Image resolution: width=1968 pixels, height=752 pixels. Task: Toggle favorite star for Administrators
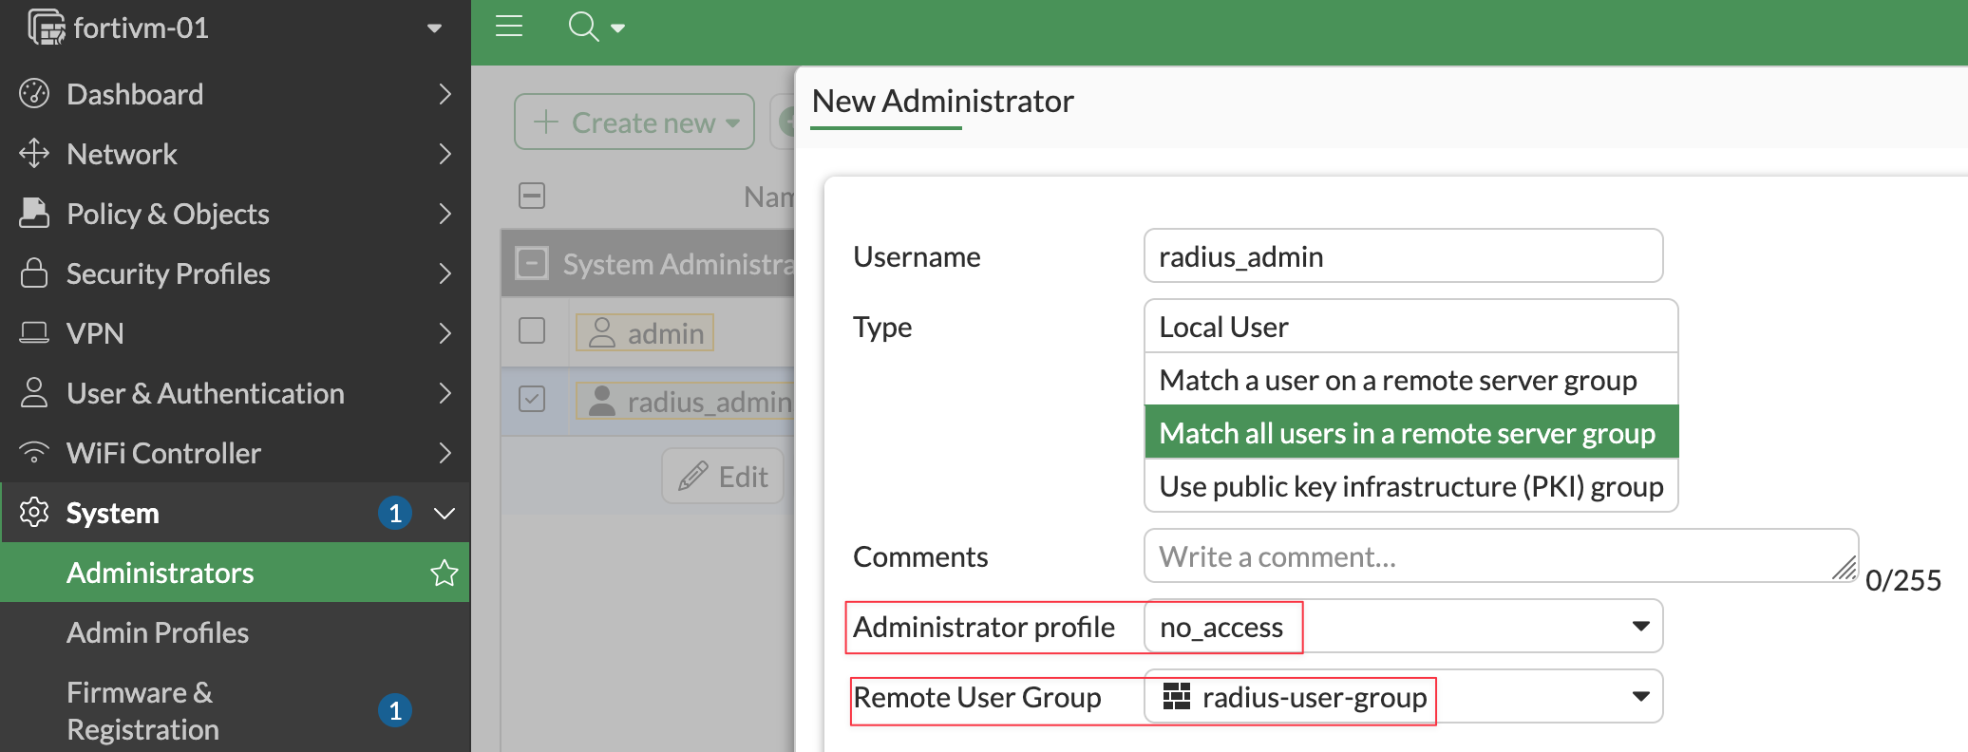coord(444,573)
